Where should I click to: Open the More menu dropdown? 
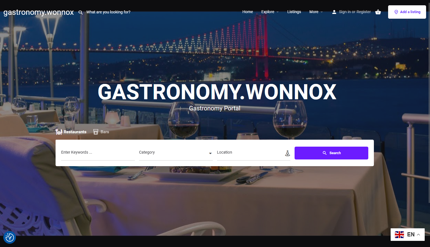316,12
